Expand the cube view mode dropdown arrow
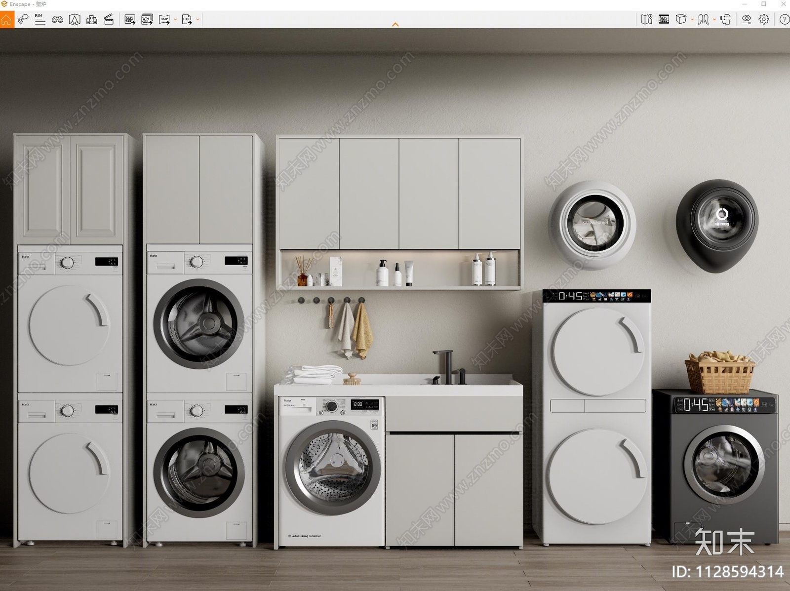Screen dimensions: 790x591 (692, 20)
